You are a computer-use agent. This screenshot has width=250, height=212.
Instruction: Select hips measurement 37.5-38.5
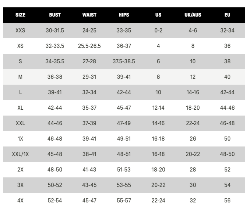[124, 61]
